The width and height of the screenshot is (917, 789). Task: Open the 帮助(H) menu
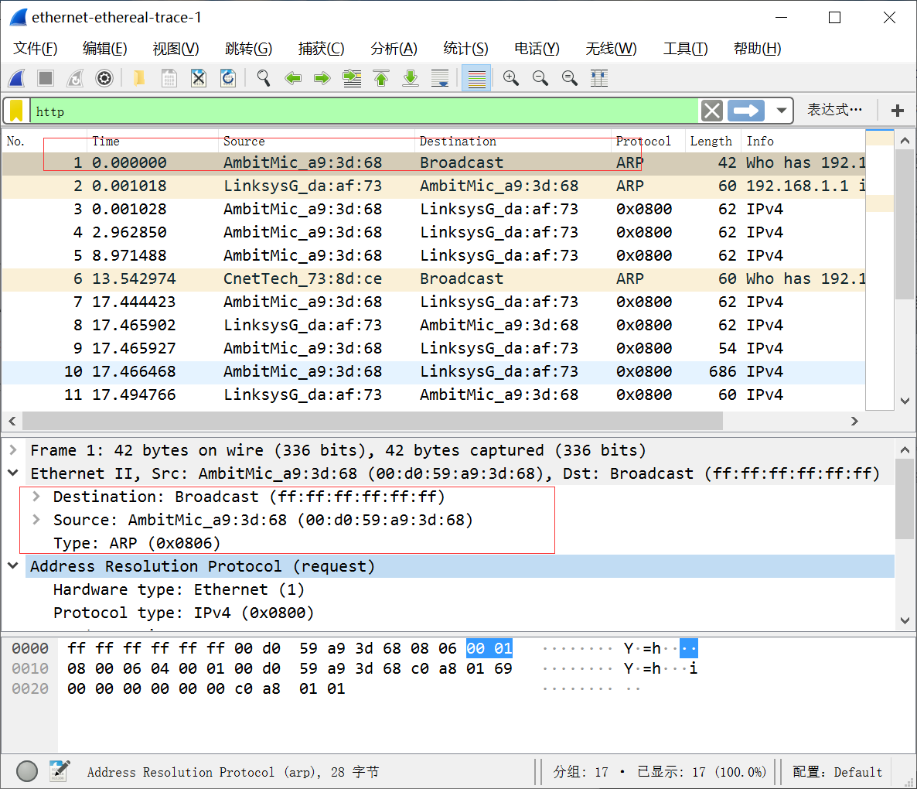tap(758, 49)
